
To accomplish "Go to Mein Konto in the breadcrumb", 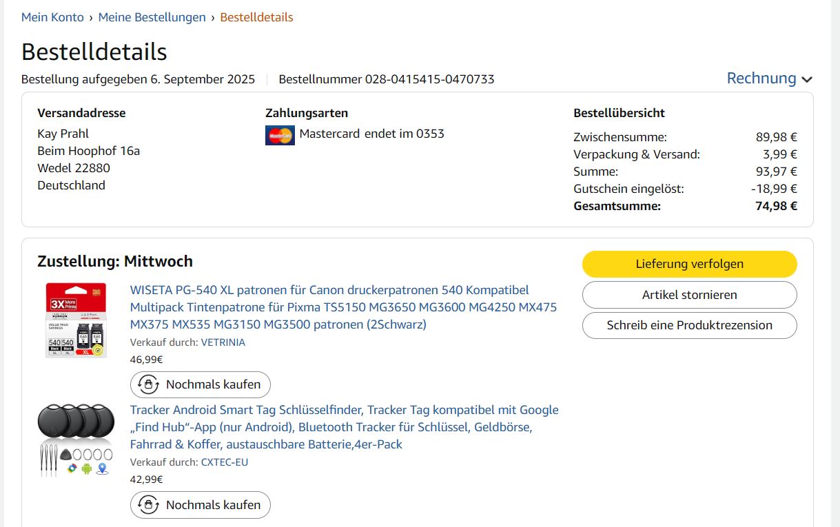I will (52, 17).
